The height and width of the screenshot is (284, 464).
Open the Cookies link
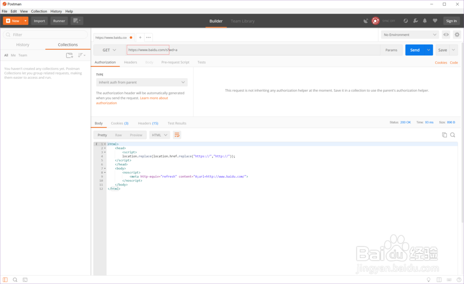(441, 63)
